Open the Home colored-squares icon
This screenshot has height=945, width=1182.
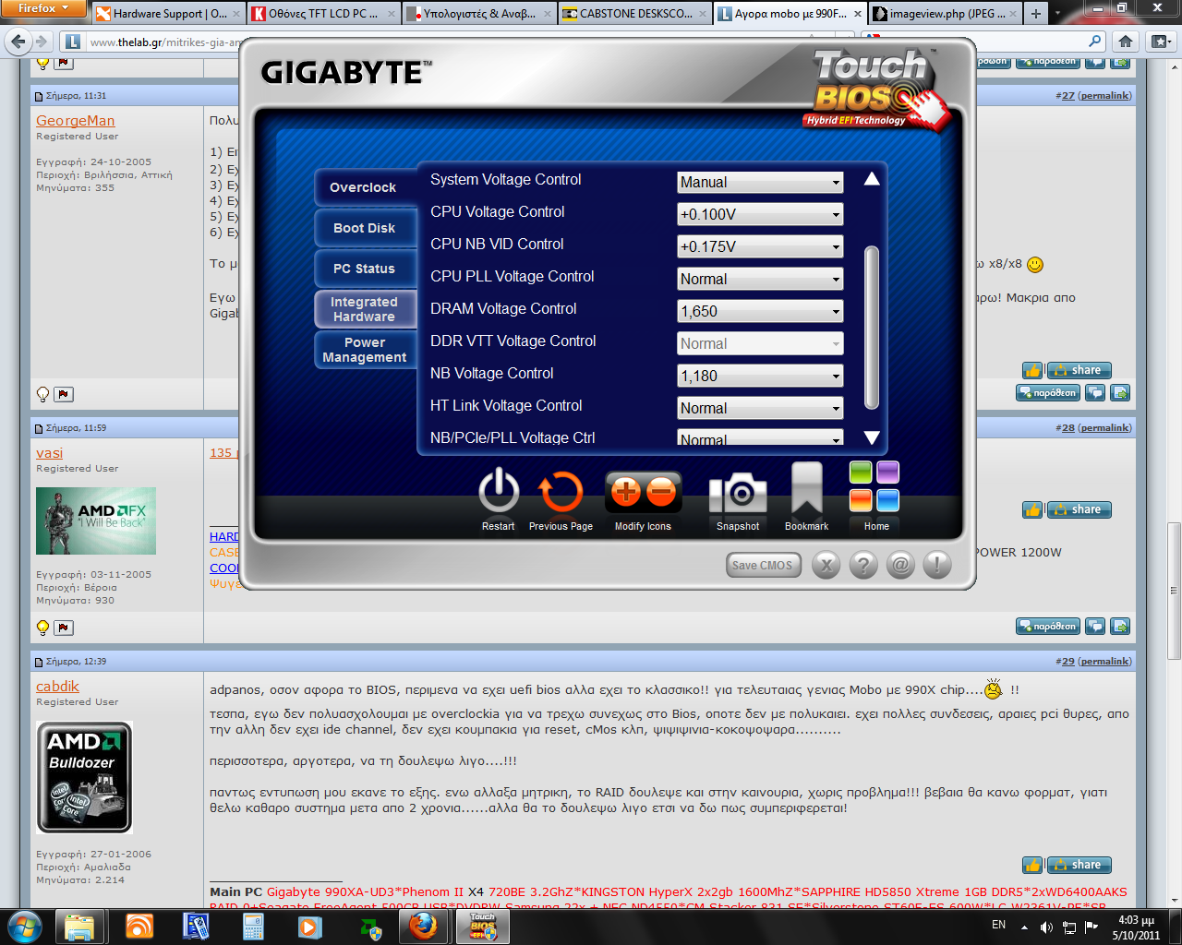tap(874, 486)
